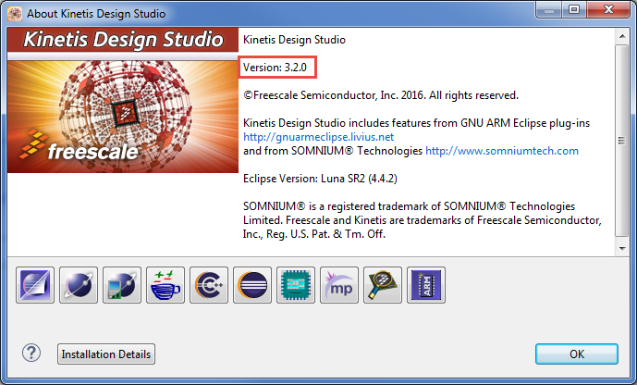
Task: Click the Eclipse Version: Luna SR2 text
Action: (x=320, y=179)
